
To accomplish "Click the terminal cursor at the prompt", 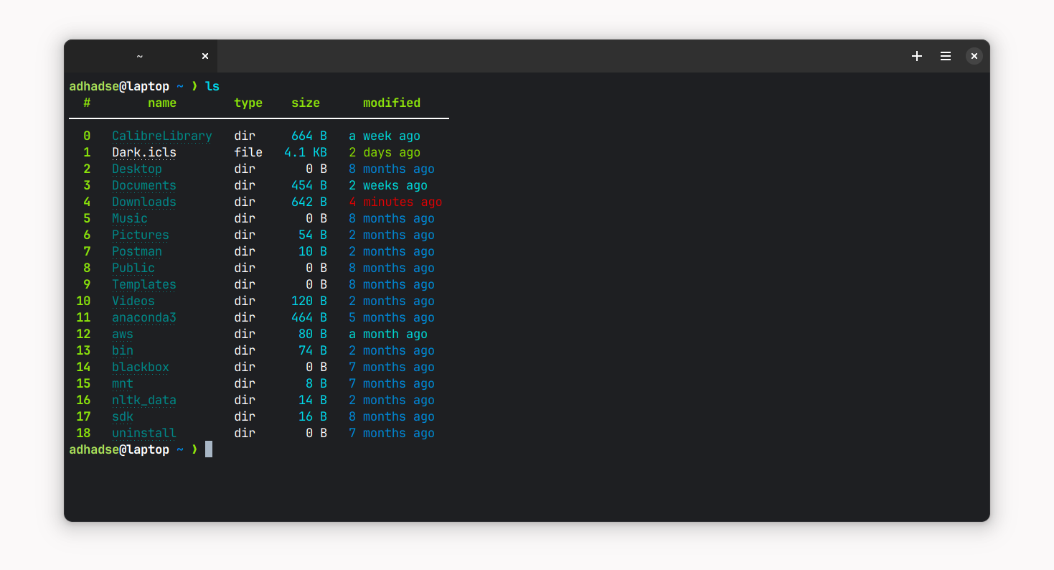I will pos(208,449).
